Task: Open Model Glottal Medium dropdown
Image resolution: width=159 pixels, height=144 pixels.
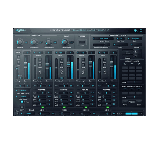Action: click(x=23, y=97)
